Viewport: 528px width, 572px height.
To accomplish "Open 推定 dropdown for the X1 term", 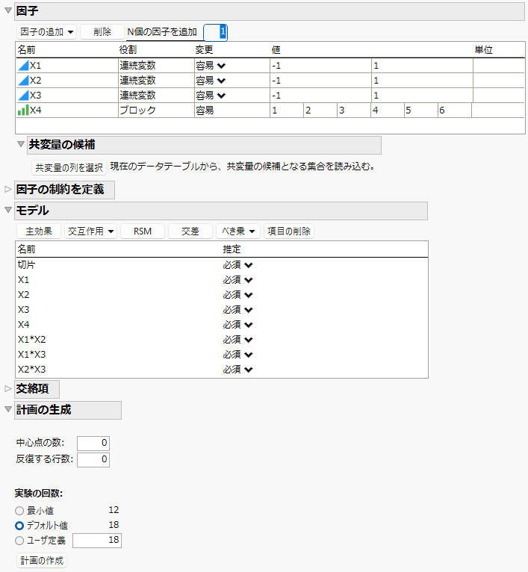I will click(x=249, y=280).
